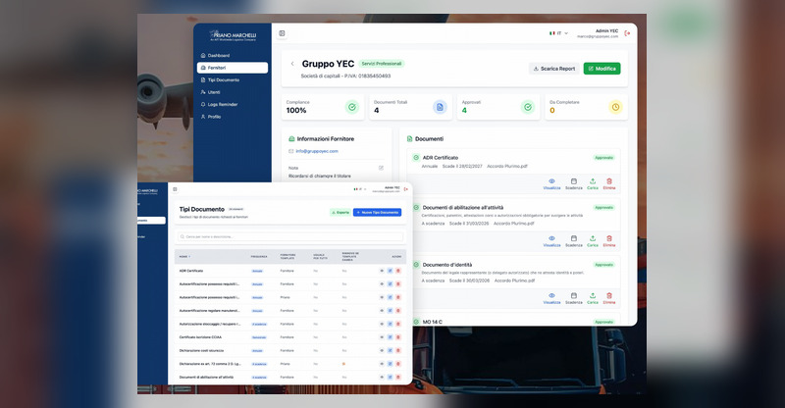785x408 pixels.
Task: Sort table by Nome column header arrow
Action: pos(189,257)
